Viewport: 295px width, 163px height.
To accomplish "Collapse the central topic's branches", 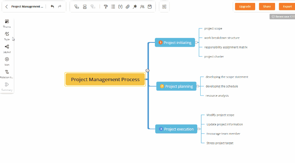I will [147, 70].
